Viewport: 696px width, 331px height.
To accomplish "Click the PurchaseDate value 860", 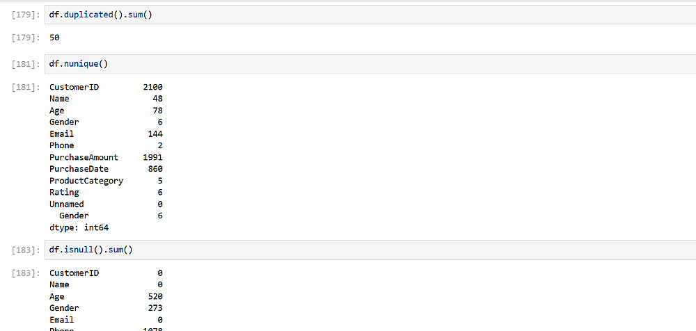I will pos(155,169).
